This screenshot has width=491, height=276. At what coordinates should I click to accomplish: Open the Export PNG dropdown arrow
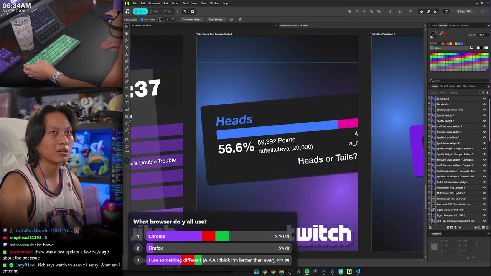click(x=474, y=11)
